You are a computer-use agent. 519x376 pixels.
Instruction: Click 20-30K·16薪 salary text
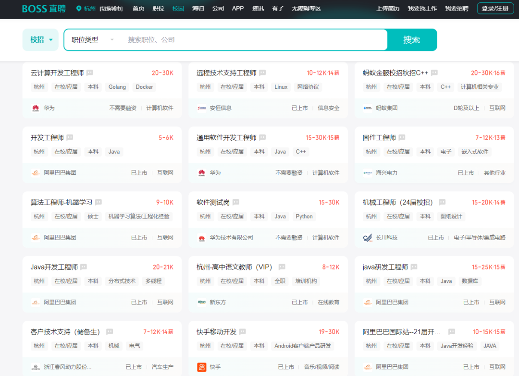click(488, 73)
